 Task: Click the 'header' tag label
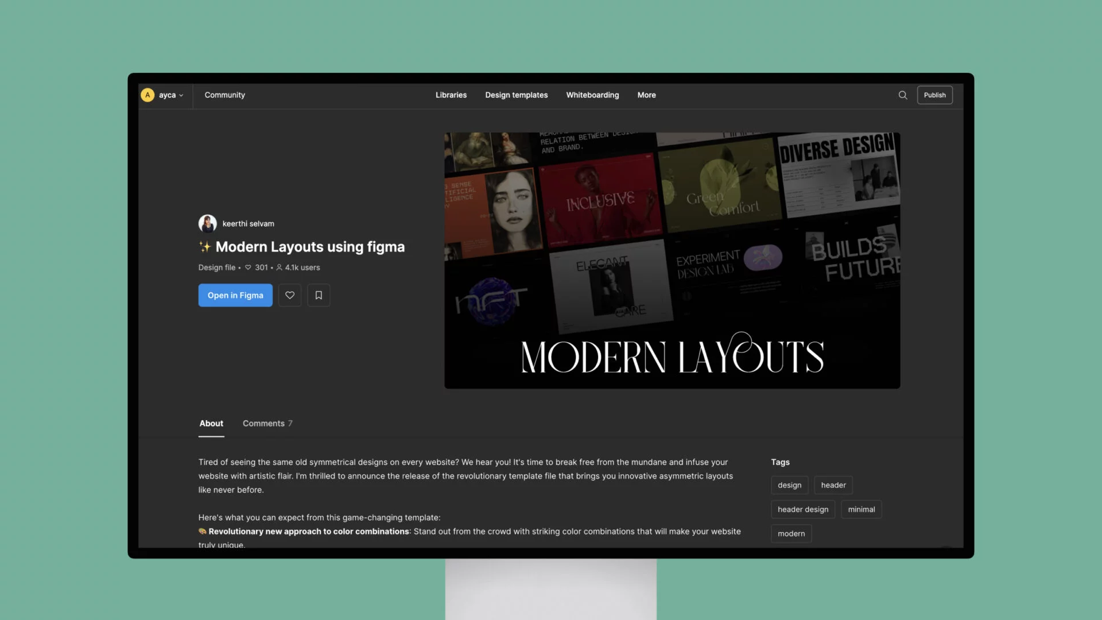(833, 485)
